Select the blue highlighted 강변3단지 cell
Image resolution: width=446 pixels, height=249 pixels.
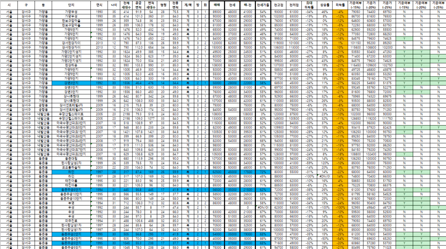pos(71,82)
